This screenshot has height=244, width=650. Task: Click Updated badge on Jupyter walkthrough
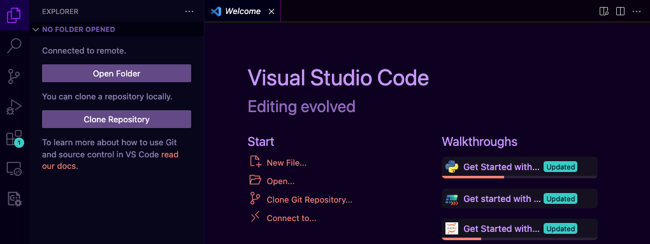coord(560,229)
